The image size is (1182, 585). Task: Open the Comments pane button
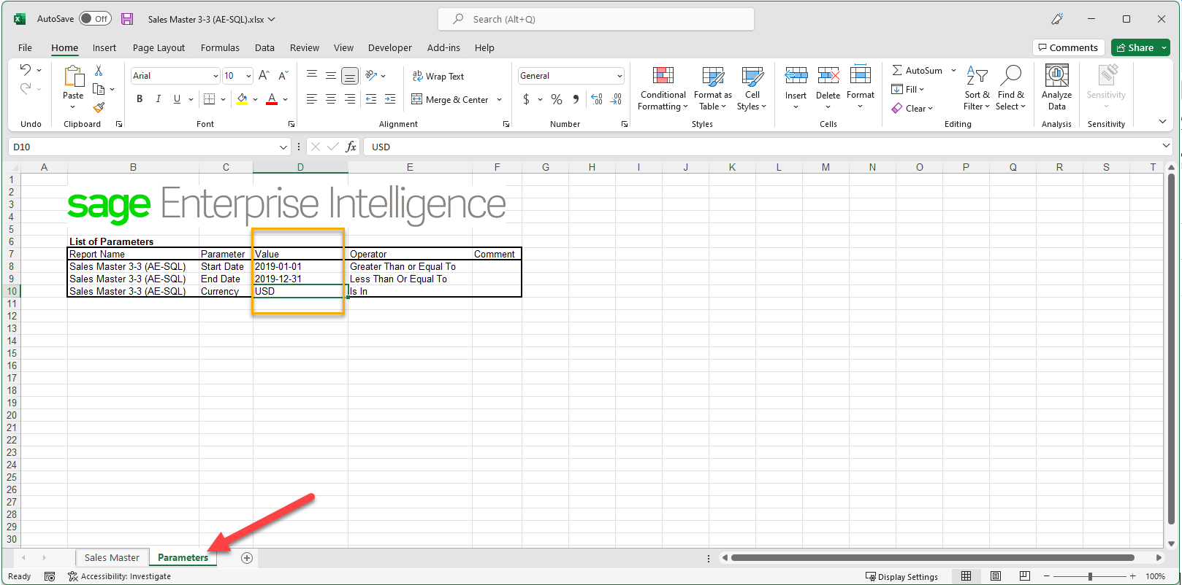tap(1068, 48)
